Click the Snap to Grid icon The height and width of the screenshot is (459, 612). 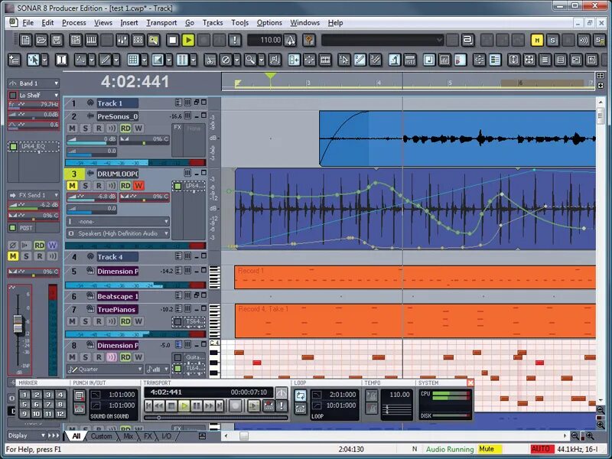(133, 60)
